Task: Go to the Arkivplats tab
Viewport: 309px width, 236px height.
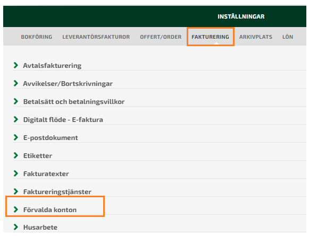Action: coord(256,37)
